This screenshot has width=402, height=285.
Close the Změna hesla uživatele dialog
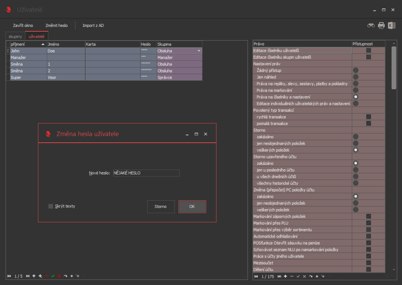(205, 134)
